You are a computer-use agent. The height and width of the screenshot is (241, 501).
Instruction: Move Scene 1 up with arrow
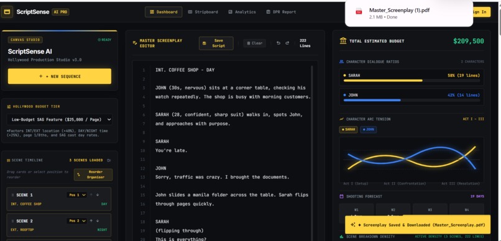tap(91, 194)
